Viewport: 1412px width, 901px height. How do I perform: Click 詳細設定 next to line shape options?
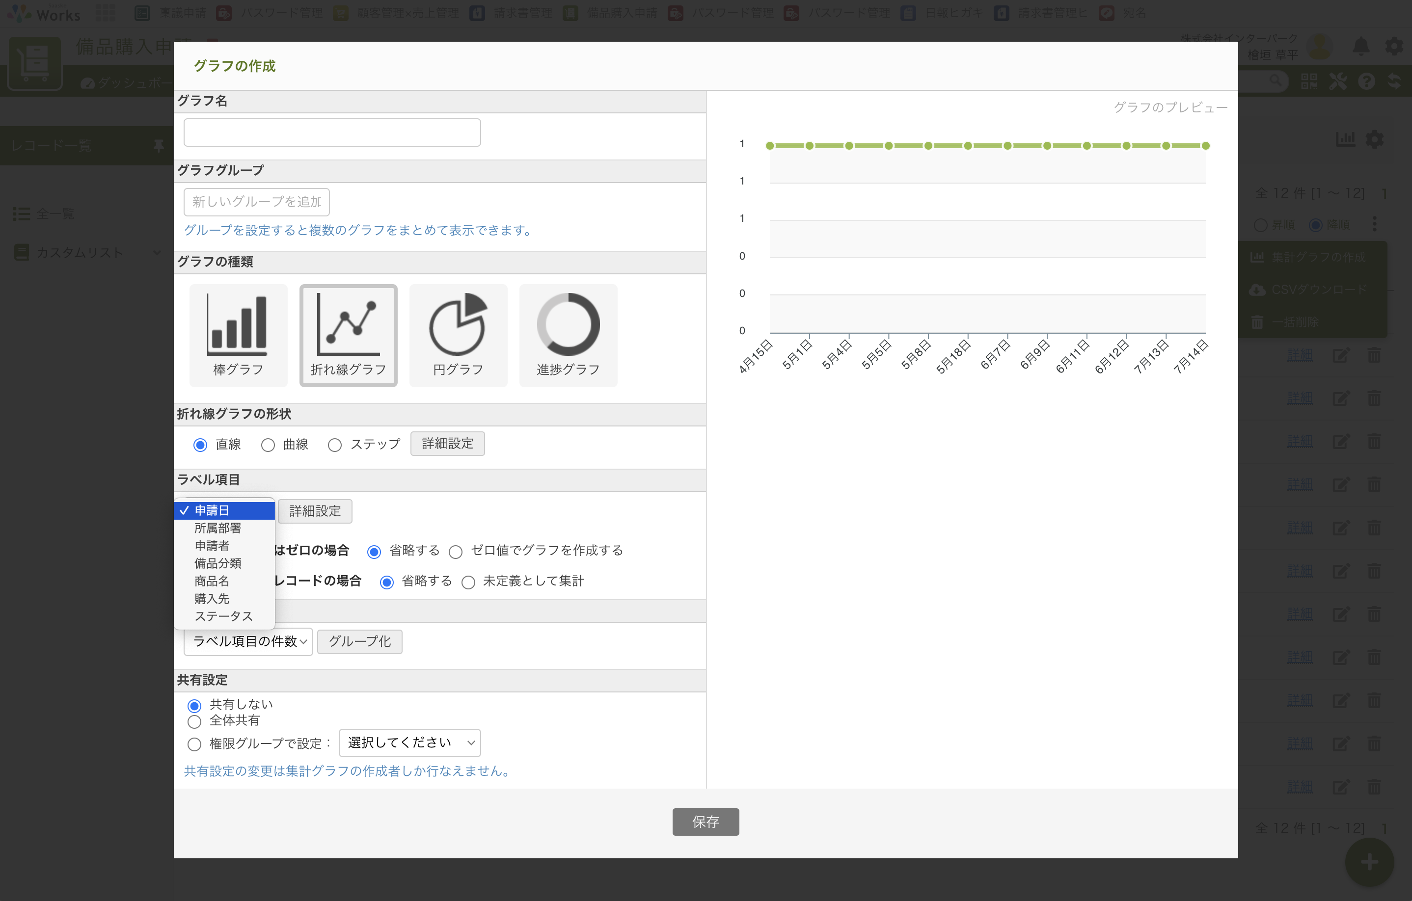click(x=447, y=444)
